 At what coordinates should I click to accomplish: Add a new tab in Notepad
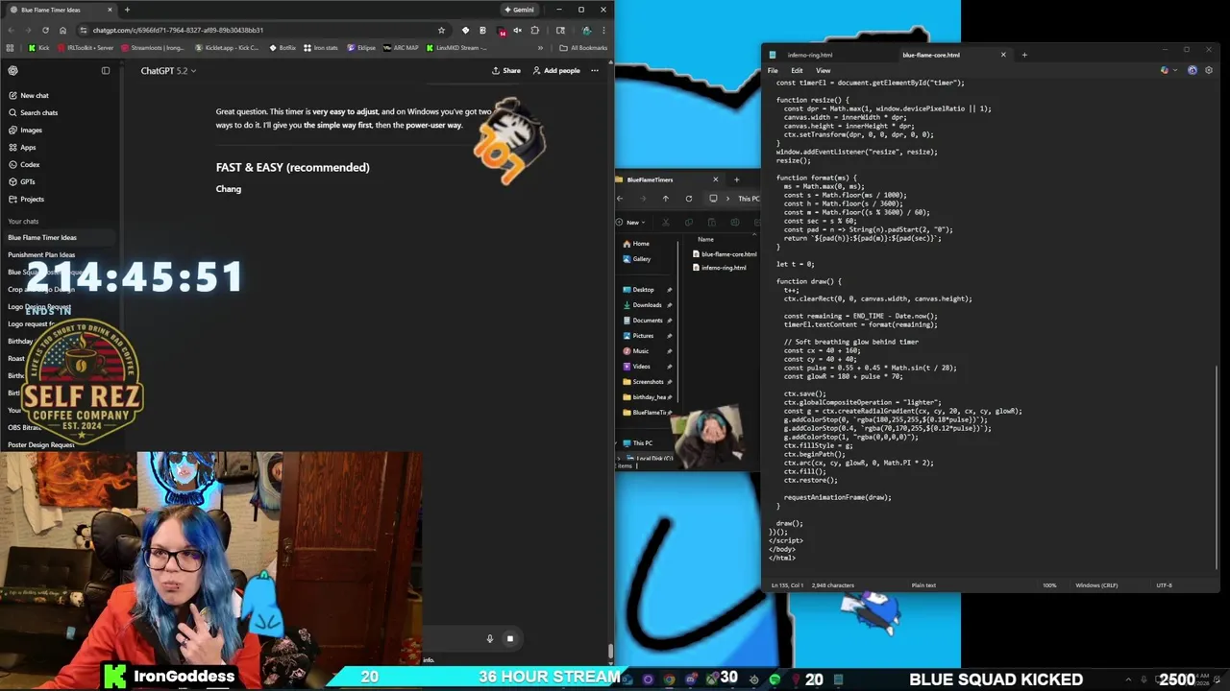pyautogui.click(x=1024, y=55)
